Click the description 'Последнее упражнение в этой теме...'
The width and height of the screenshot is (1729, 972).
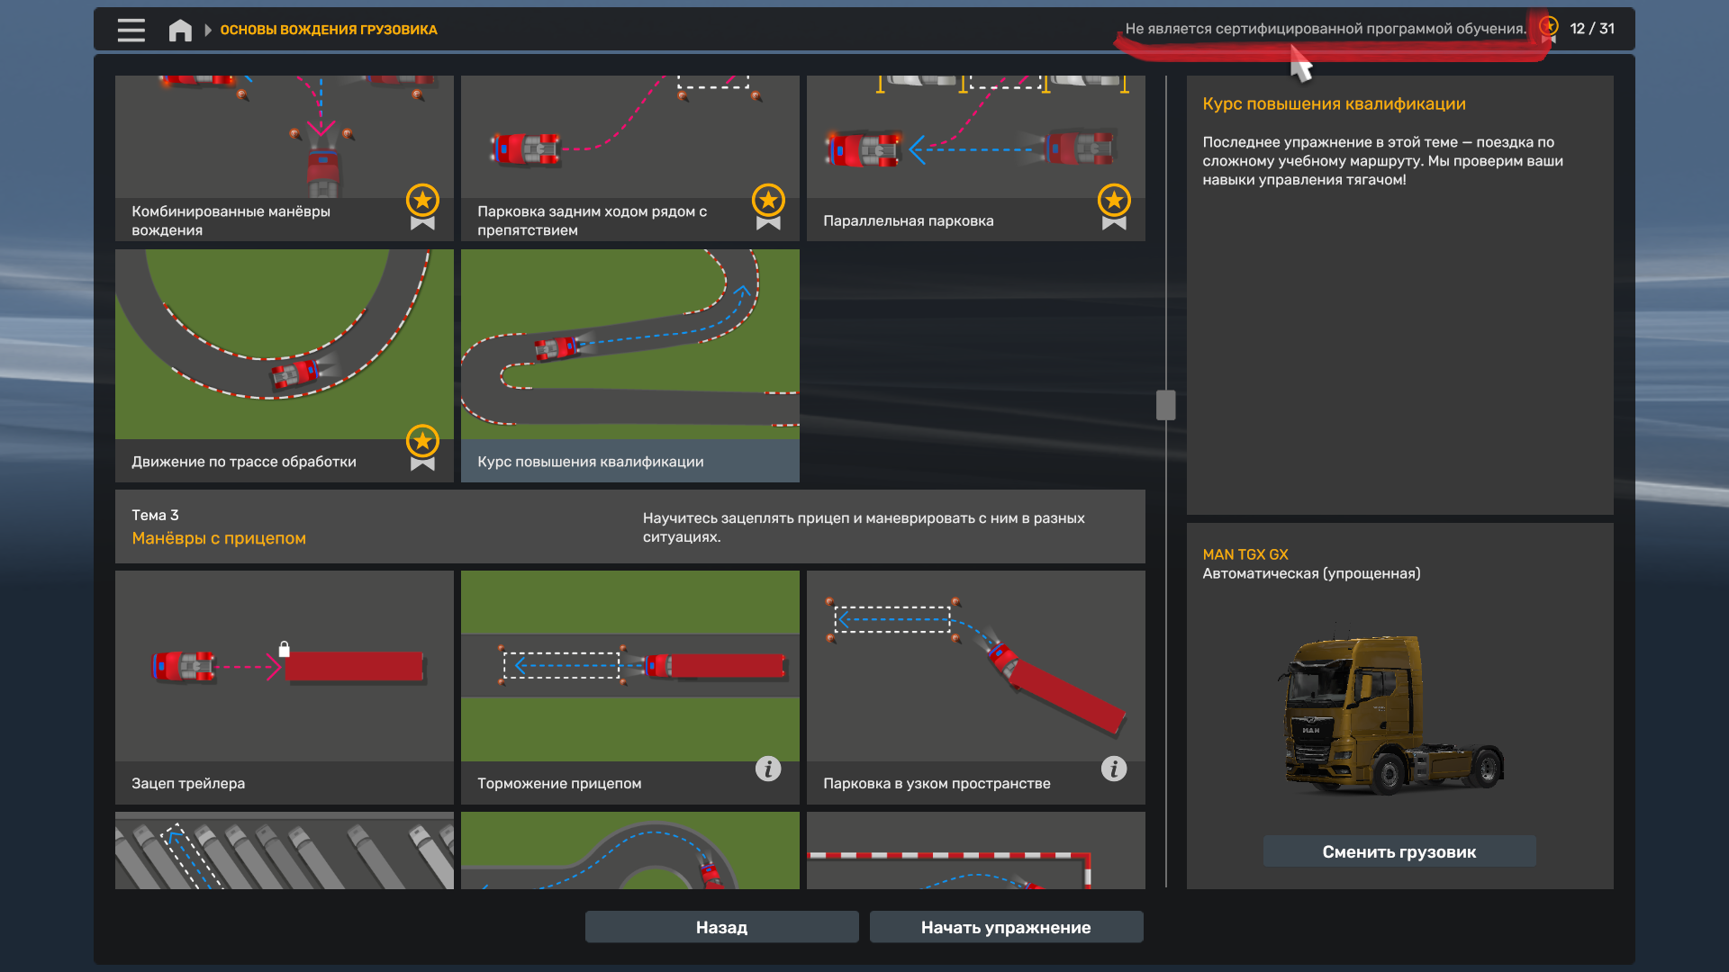tap(1382, 161)
